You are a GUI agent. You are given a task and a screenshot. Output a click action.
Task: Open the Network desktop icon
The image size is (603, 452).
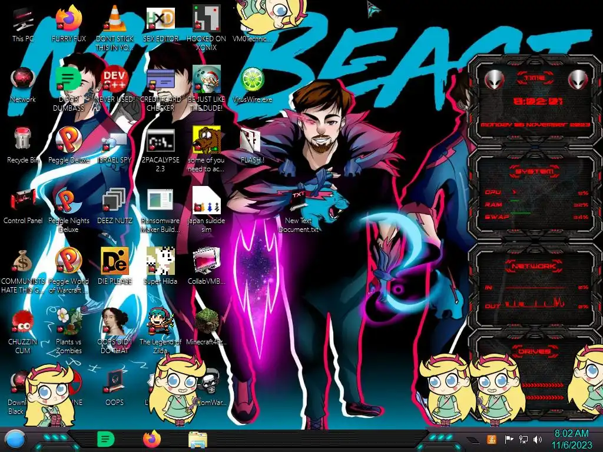[x=23, y=85]
